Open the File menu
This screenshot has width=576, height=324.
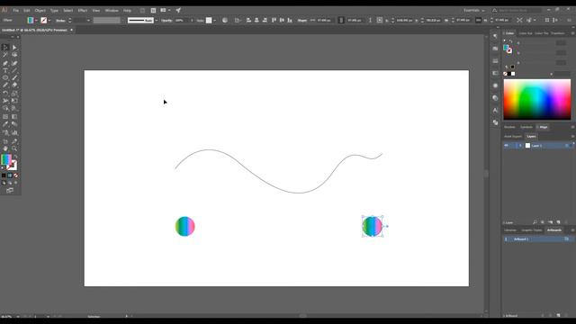tap(16, 10)
